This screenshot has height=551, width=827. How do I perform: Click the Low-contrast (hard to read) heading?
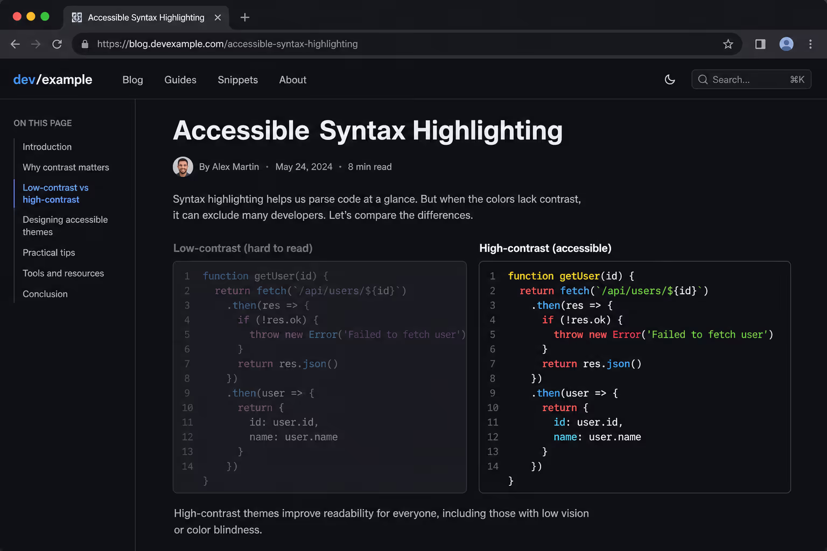click(243, 248)
